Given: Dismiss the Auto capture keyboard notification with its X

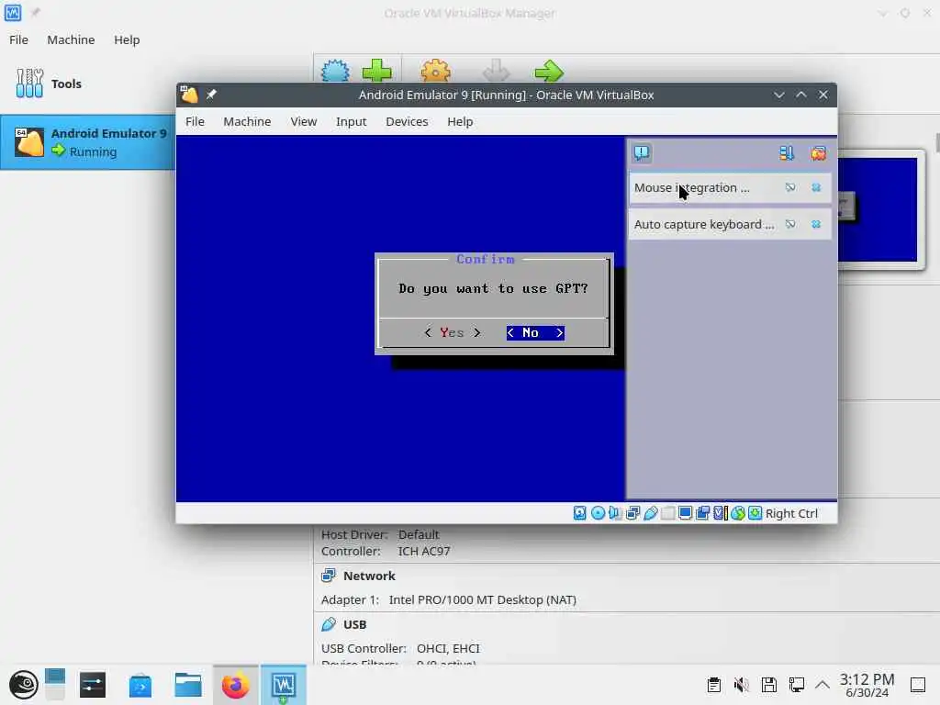Looking at the screenshot, I should [816, 224].
